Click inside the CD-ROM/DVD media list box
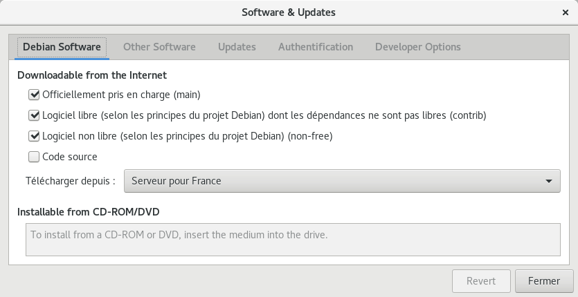Image resolution: width=578 pixels, height=297 pixels. coord(291,239)
